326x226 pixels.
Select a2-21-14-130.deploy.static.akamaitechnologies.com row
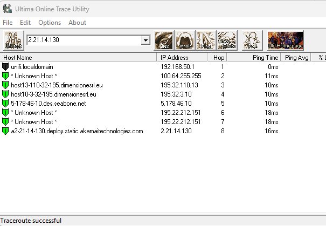(163, 131)
